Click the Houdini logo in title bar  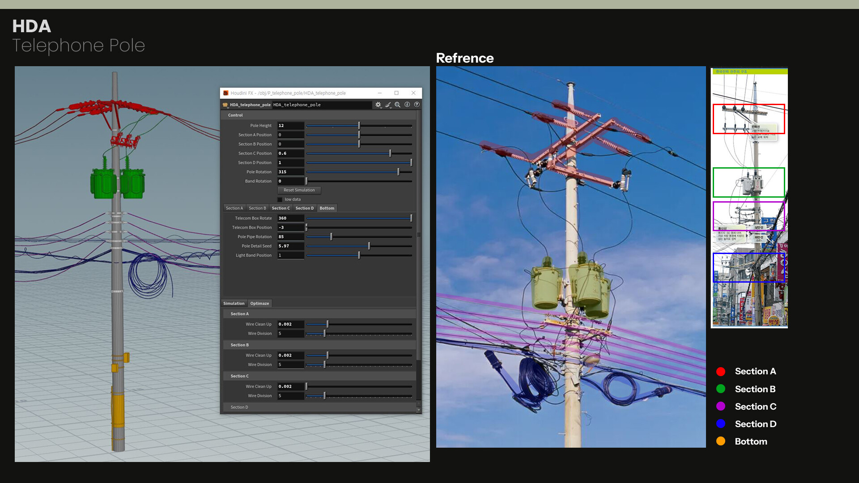coord(226,93)
